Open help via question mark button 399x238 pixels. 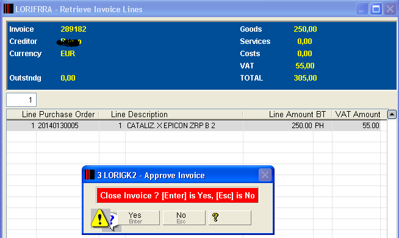coord(230,218)
